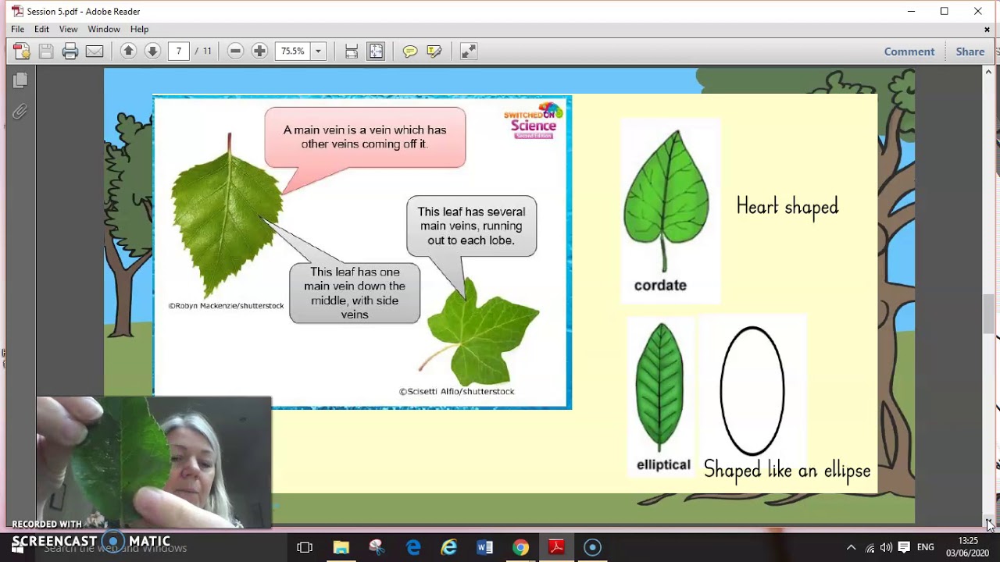Open Internet Explorer from taskbar

coord(448,547)
